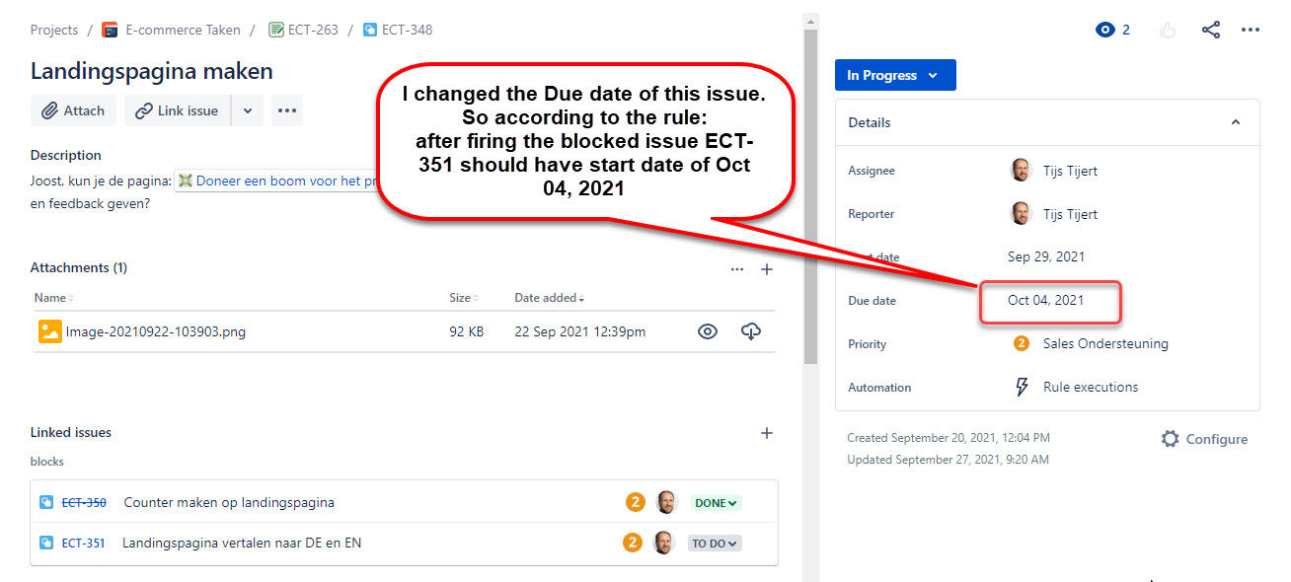Open linked issue ECT-350
The image size is (1291, 582).
coord(84,503)
